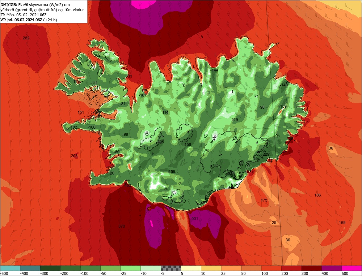Click the '186' ocean flux value
362x276 pixels.
tap(318, 195)
